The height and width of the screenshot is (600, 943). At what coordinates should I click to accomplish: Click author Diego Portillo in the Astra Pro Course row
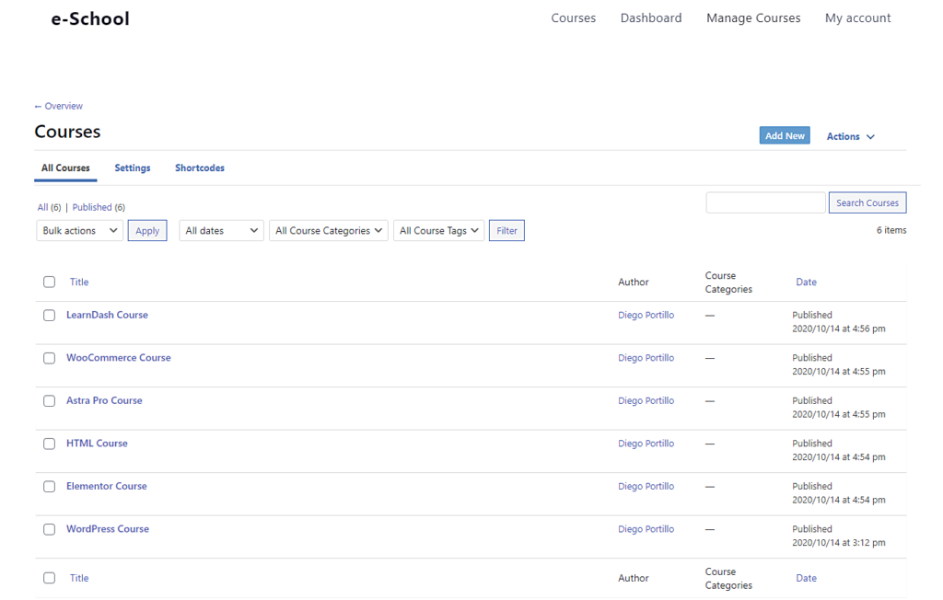(x=646, y=400)
